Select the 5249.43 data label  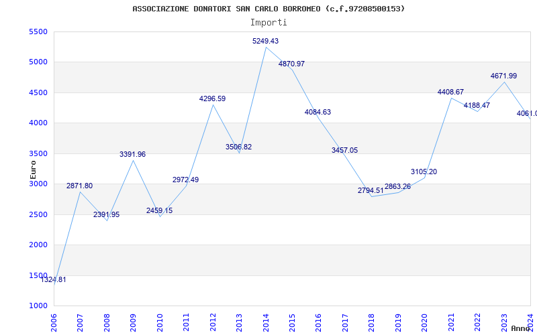point(265,41)
